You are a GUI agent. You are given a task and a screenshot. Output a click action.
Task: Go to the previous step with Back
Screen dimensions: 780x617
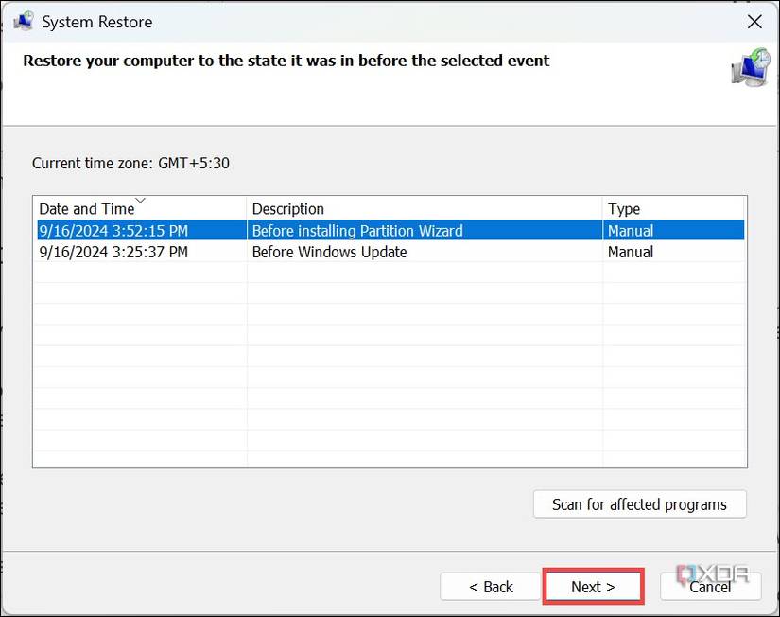(x=491, y=587)
